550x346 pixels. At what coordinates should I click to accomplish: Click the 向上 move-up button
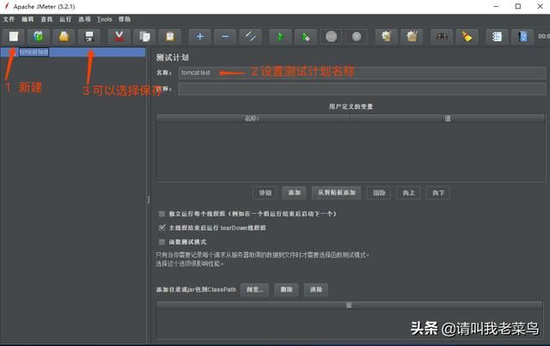pos(409,193)
